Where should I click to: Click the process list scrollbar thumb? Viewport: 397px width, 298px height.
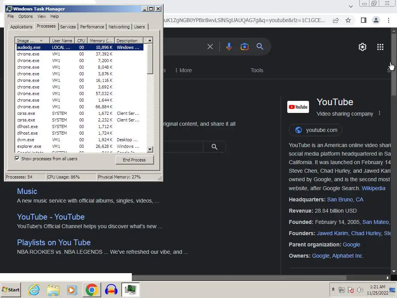pos(150,59)
